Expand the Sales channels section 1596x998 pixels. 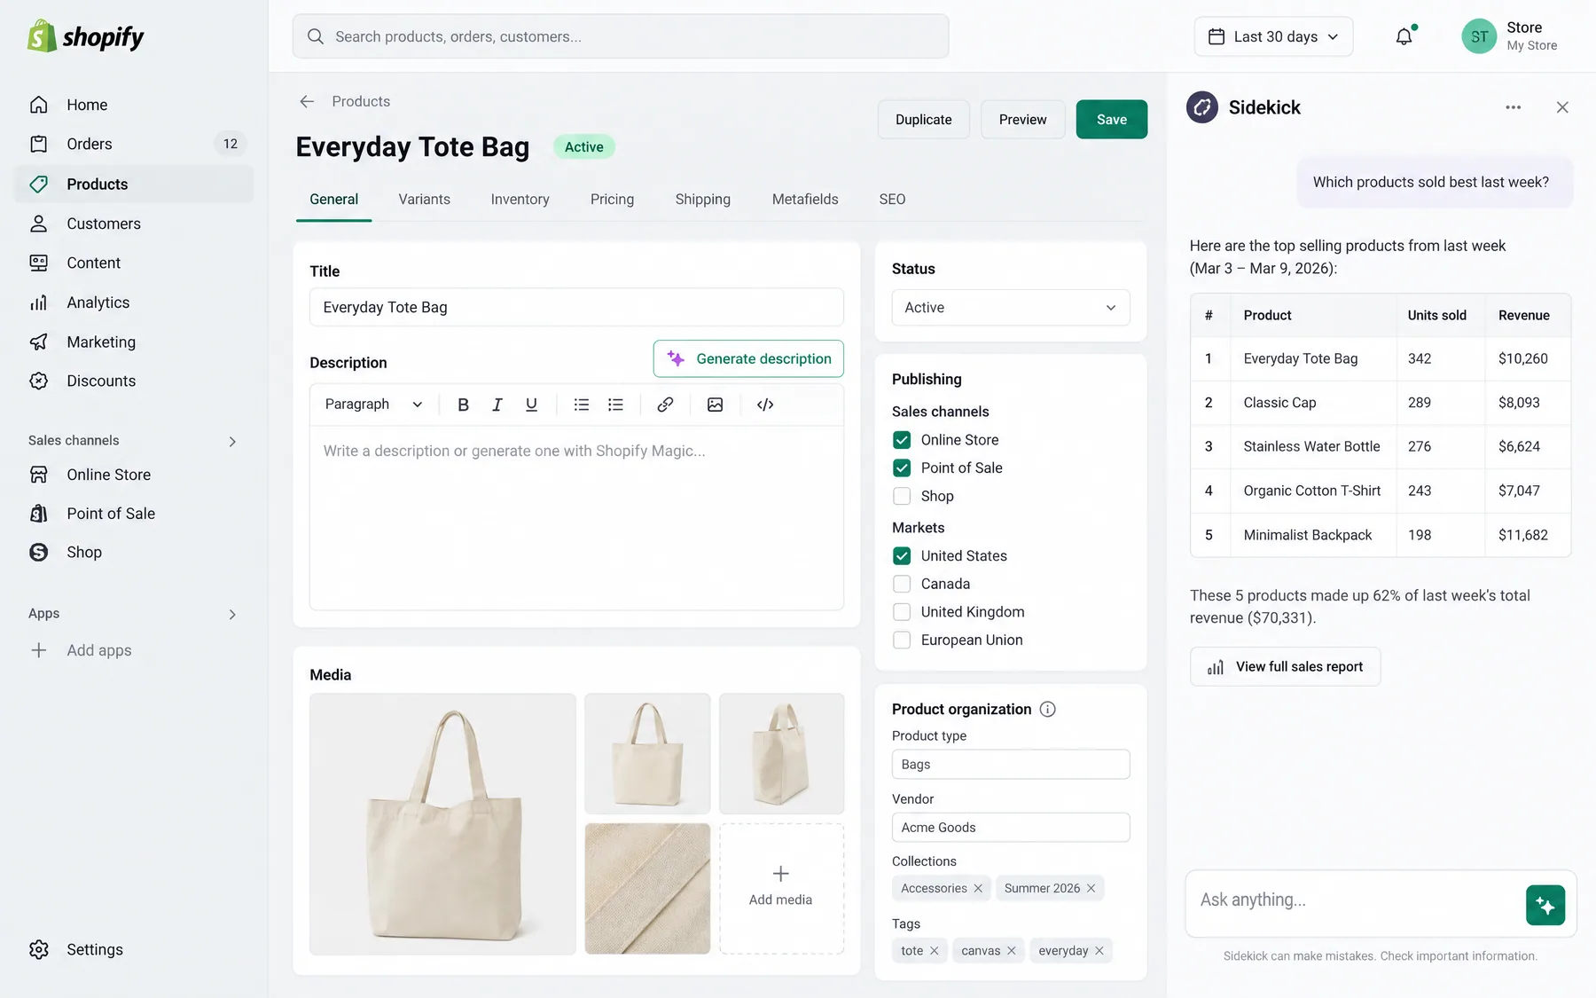[232, 441]
